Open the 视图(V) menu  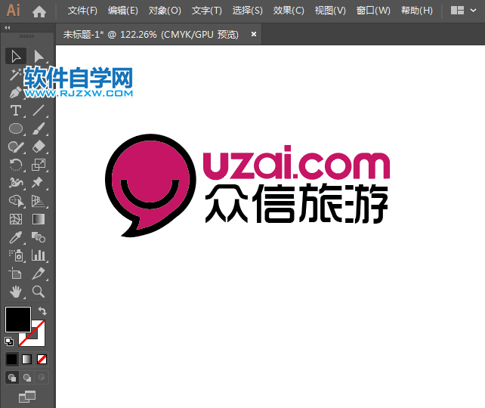click(x=330, y=11)
